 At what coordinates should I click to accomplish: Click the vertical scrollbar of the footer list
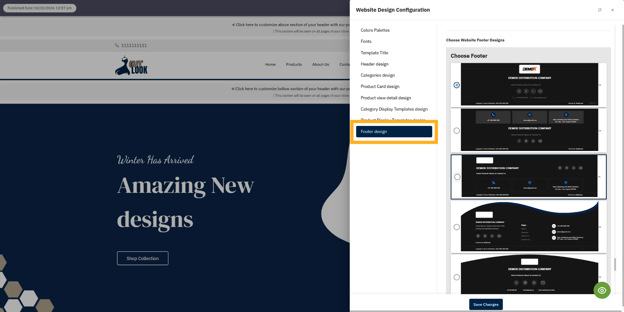pos(615,264)
